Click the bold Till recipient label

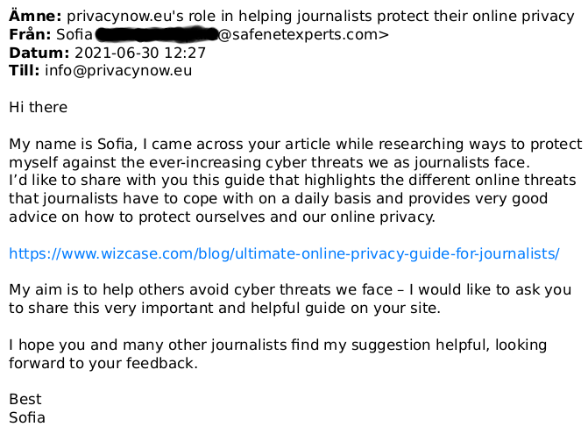(x=24, y=70)
